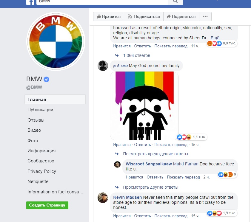Open reactions on the 8,9 тыс. comment
This screenshot has width=251, height=222.
(222, 43)
